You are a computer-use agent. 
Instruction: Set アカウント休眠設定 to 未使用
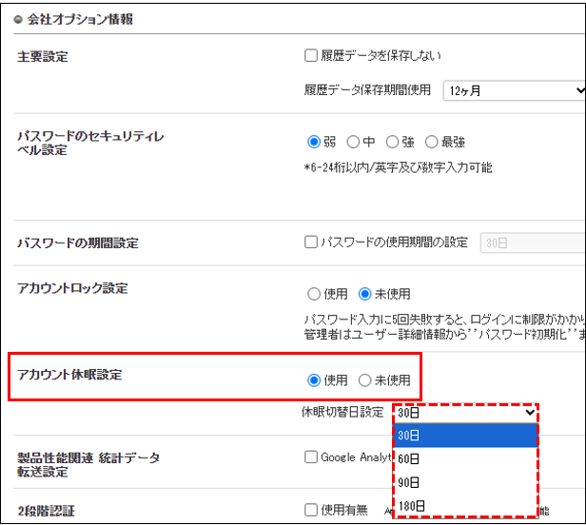click(364, 380)
